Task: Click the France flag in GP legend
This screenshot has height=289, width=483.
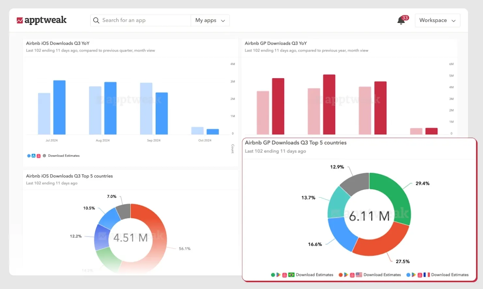Action: [x=427, y=275]
